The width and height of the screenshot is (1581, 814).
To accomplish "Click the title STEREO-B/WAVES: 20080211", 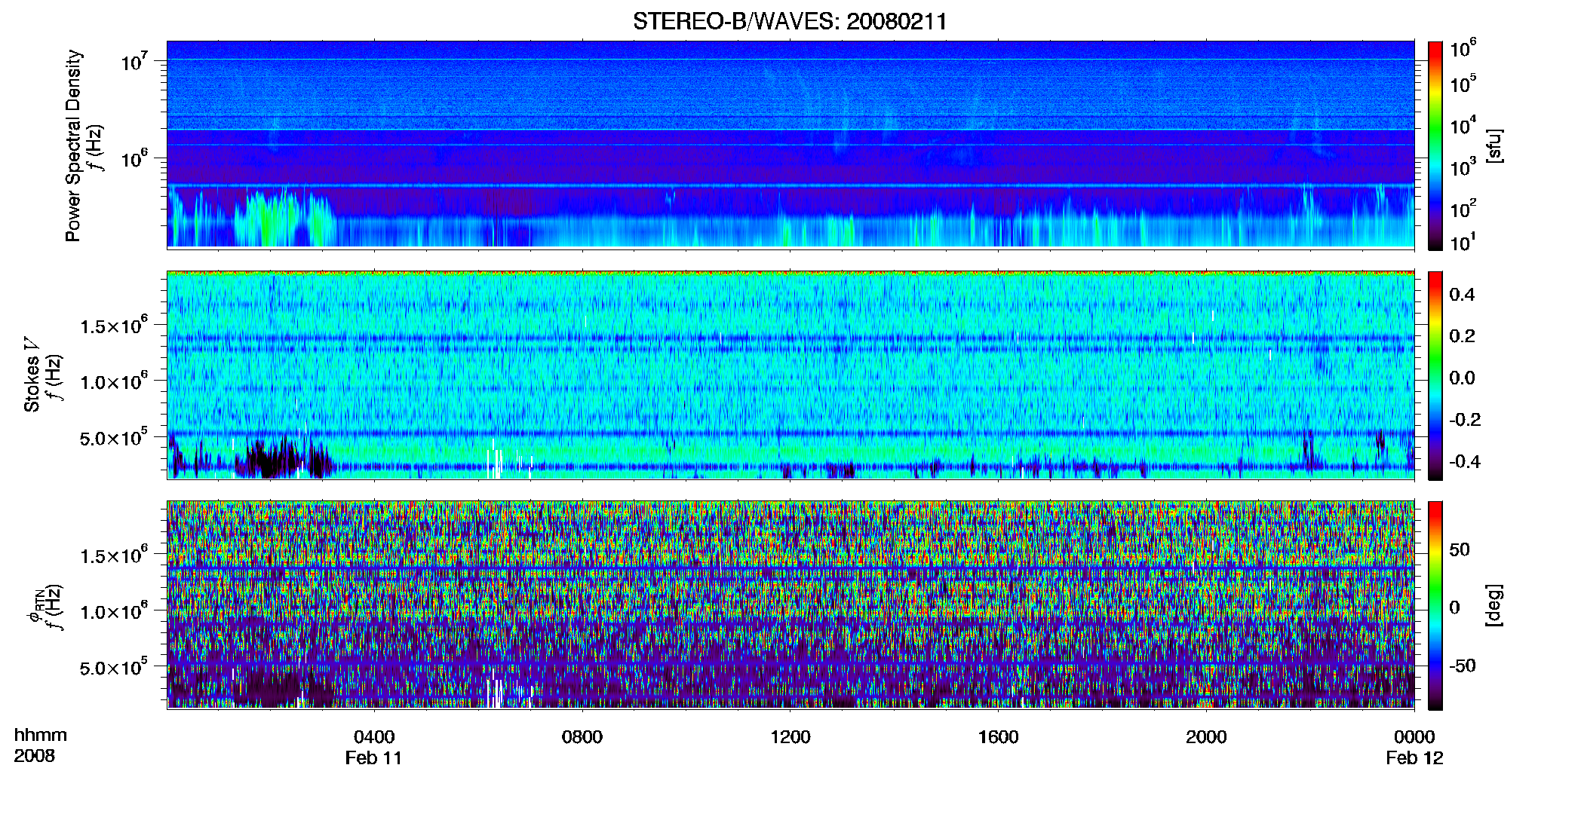I will click(790, 21).
